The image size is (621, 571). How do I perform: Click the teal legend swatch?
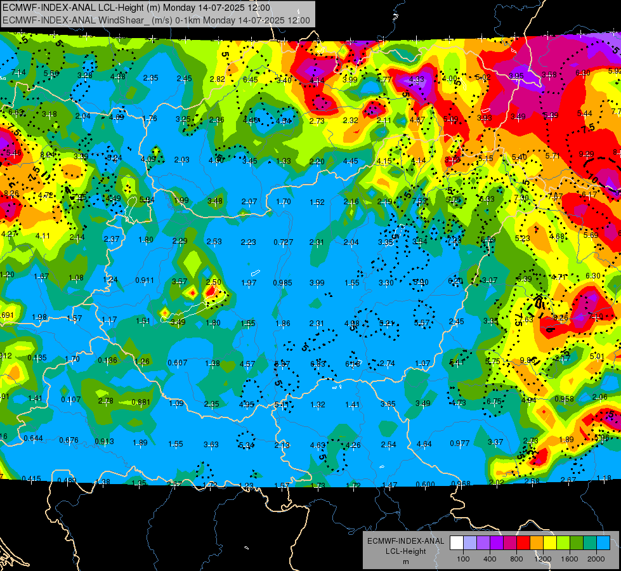(x=590, y=543)
